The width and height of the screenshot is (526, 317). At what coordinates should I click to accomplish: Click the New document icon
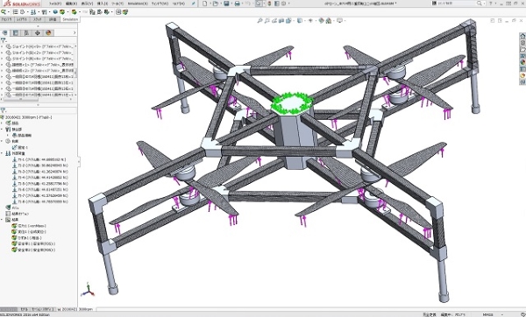204,4
